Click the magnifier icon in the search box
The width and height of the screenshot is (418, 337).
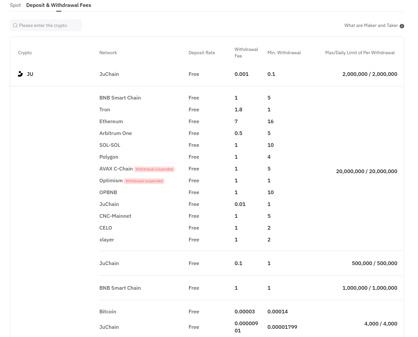[x=15, y=25]
